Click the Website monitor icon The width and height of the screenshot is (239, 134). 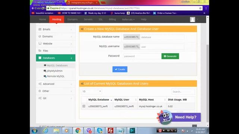pyautogui.click(x=40, y=44)
